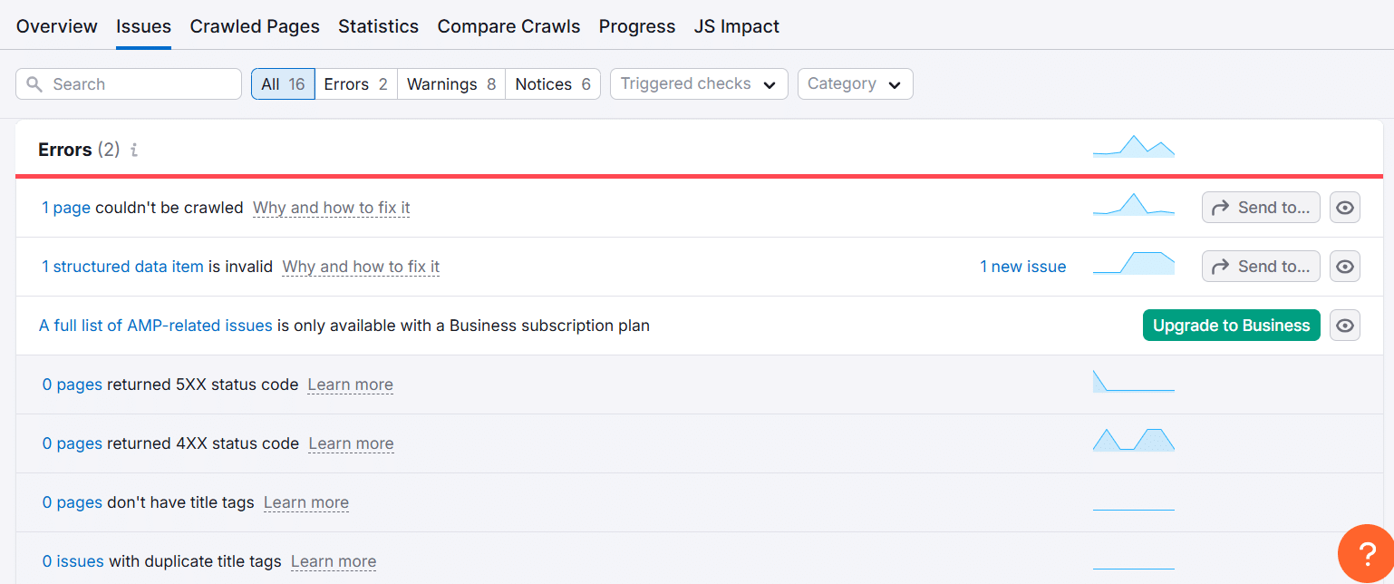Filter issues by Warnings

[x=451, y=84]
